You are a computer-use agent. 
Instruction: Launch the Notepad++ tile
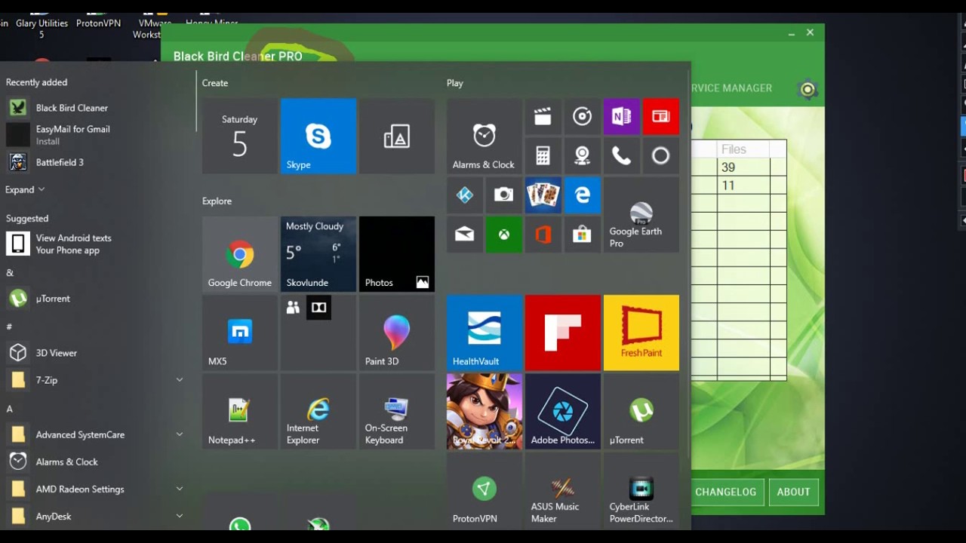pos(239,411)
